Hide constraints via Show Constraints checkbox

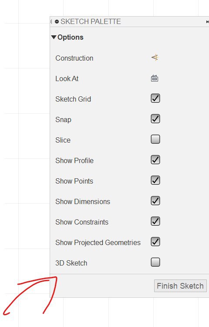tap(155, 221)
